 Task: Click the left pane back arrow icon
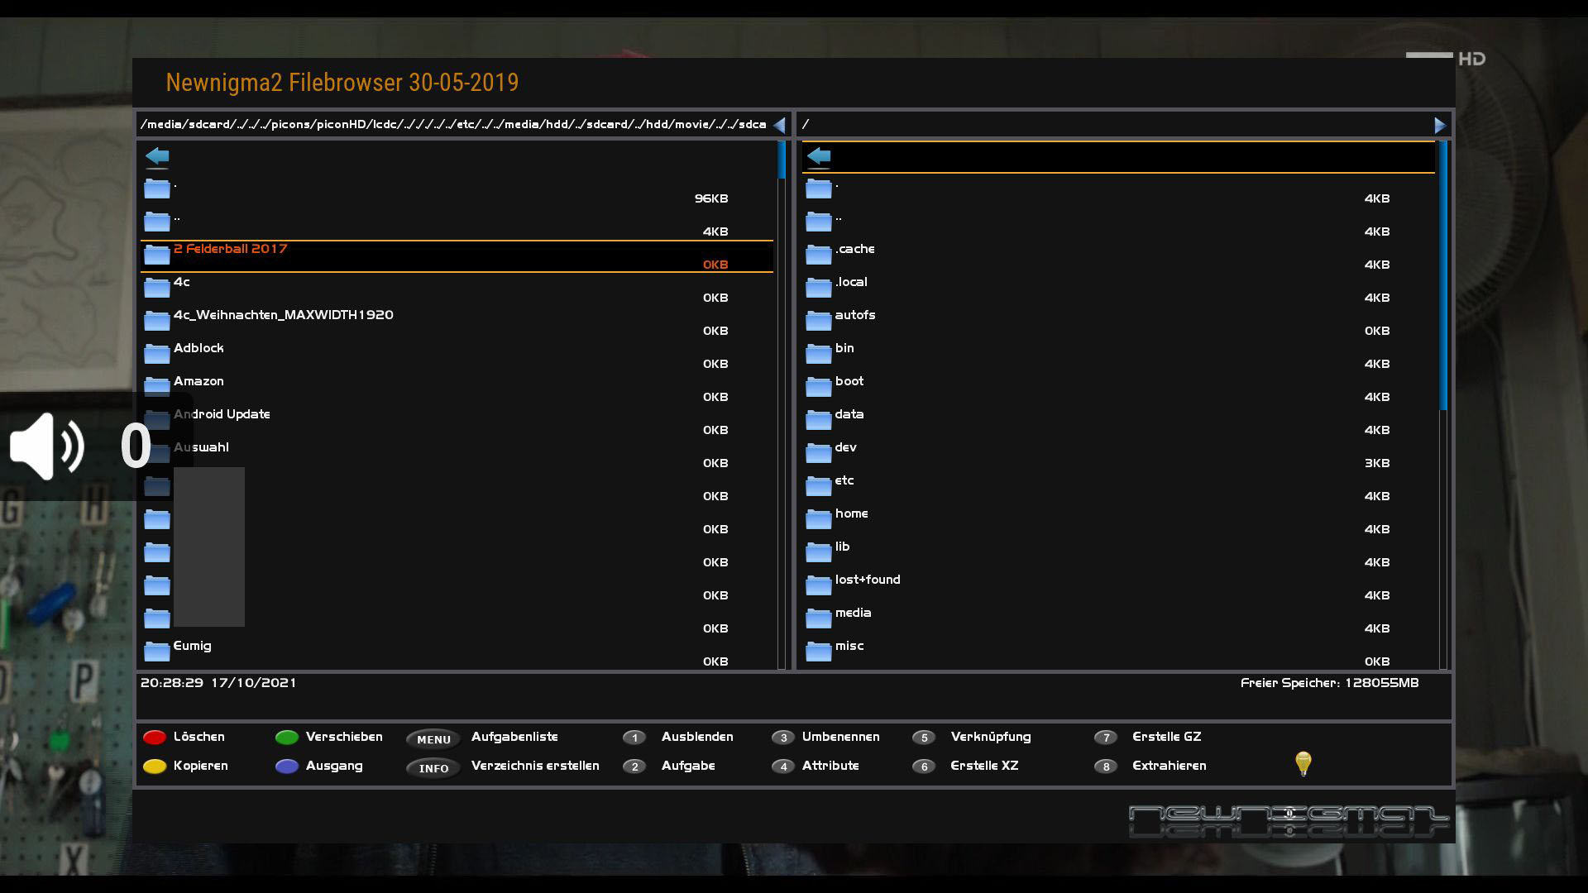pyautogui.click(x=157, y=156)
